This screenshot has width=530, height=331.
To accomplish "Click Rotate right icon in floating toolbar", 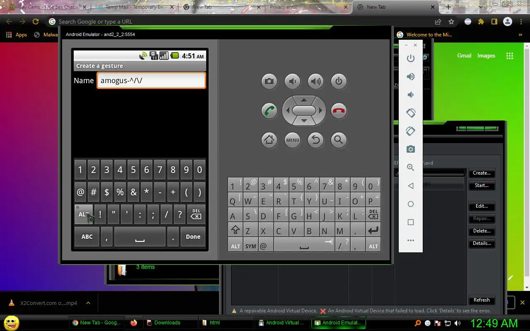I will pyautogui.click(x=410, y=131).
